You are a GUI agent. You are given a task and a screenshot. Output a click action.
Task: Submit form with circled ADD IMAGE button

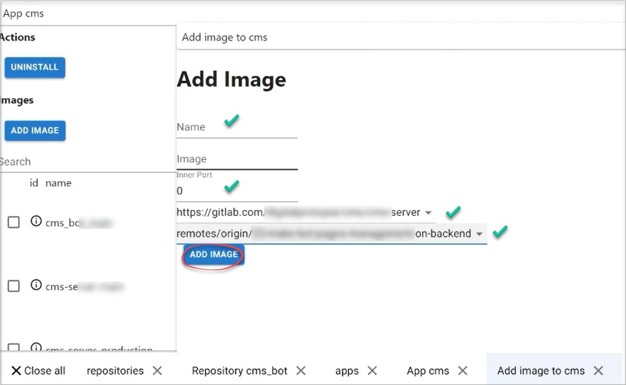click(213, 255)
